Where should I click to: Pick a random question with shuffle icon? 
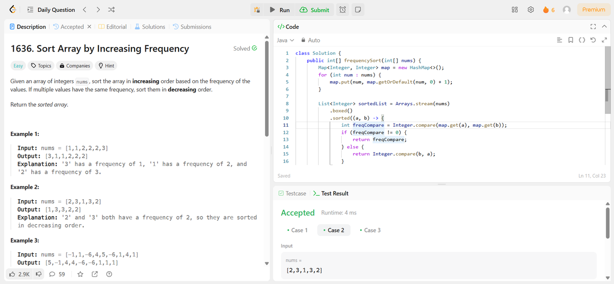(112, 10)
